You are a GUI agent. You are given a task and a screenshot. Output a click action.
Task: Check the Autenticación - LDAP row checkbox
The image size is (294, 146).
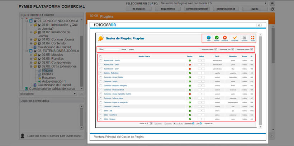click(x=101, y=69)
